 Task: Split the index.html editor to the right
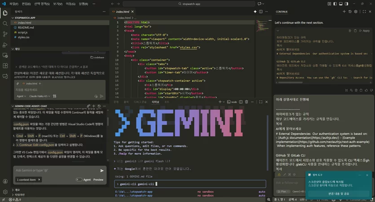coord(260,12)
